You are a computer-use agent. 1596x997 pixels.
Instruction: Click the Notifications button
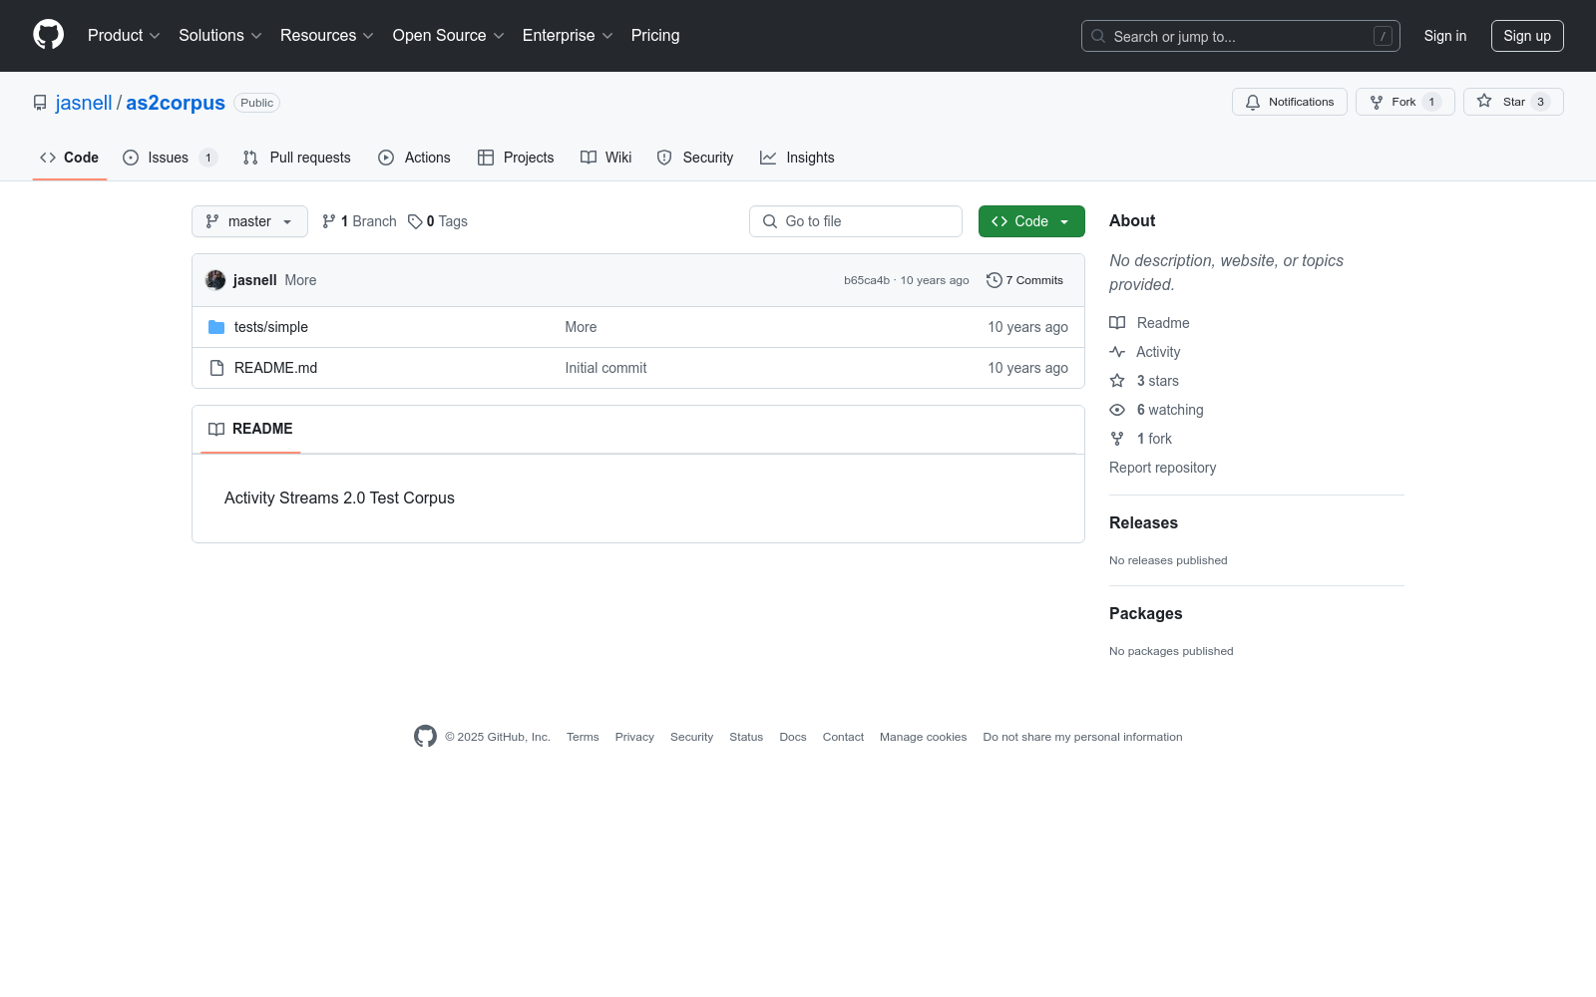pos(1290,102)
